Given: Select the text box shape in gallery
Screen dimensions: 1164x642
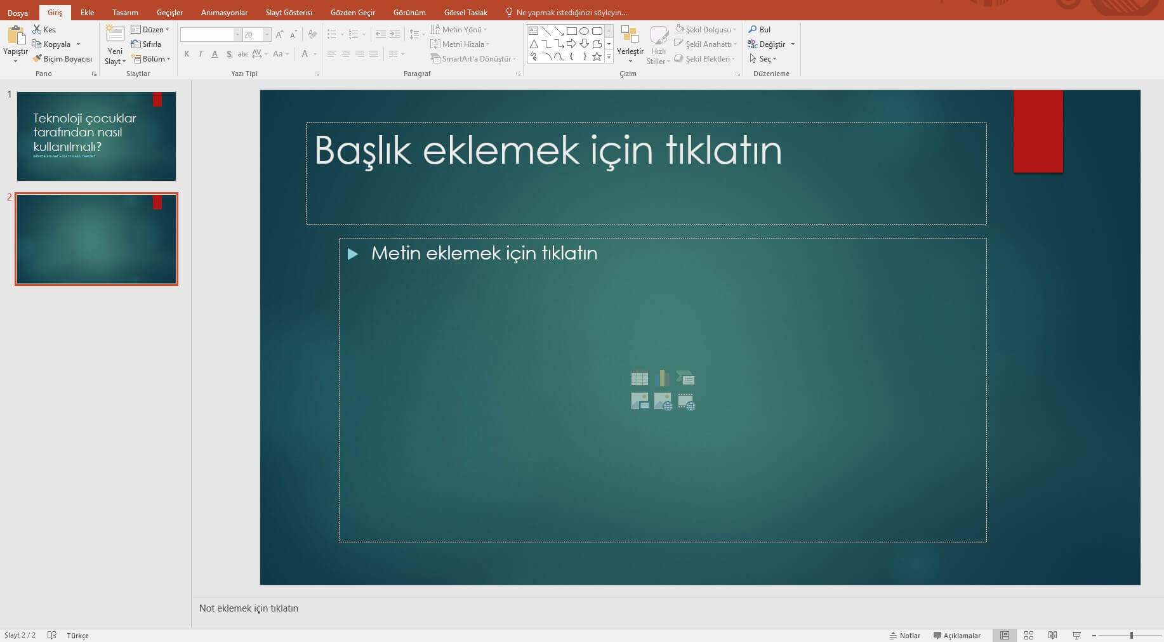Looking at the screenshot, I should pyautogui.click(x=534, y=30).
